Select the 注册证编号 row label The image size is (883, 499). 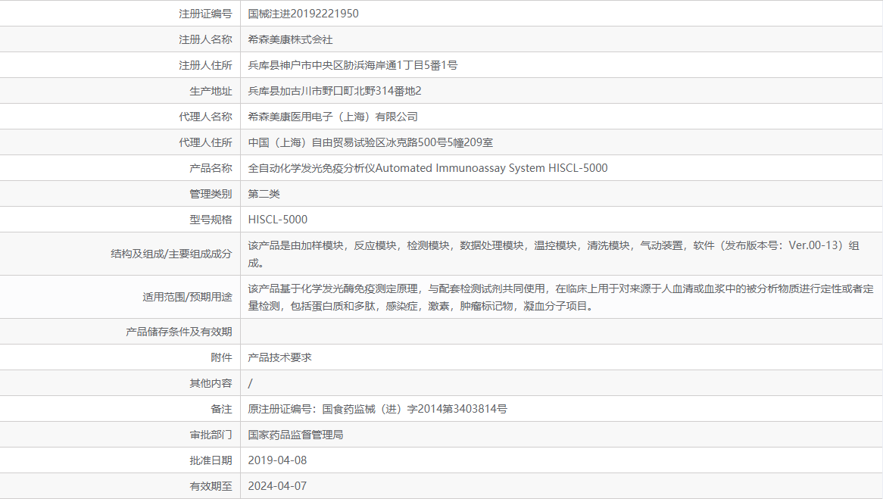coord(205,13)
